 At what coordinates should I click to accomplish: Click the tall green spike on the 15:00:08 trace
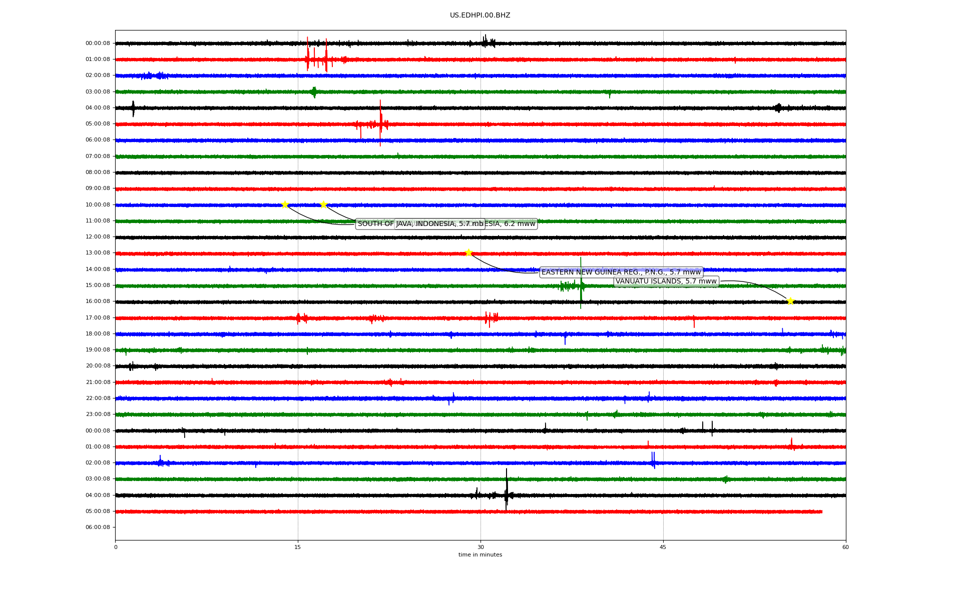click(581, 283)
